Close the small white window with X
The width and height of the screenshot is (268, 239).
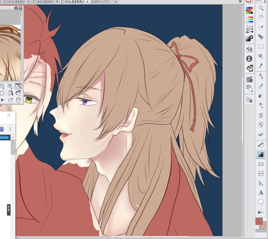9,115
